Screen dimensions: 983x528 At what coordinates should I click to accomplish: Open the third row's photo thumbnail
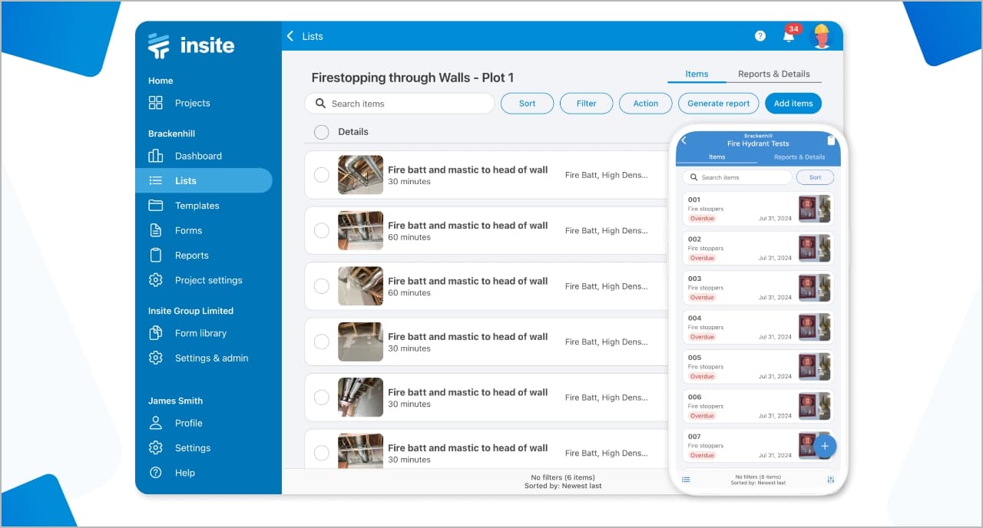360,286
